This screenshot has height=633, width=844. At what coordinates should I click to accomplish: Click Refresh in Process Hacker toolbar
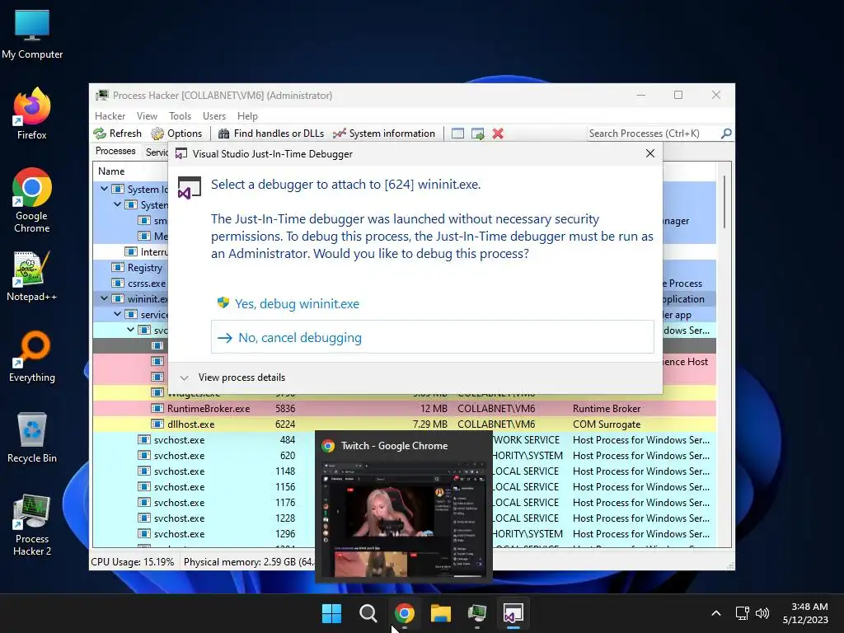[x=117, y=134]
